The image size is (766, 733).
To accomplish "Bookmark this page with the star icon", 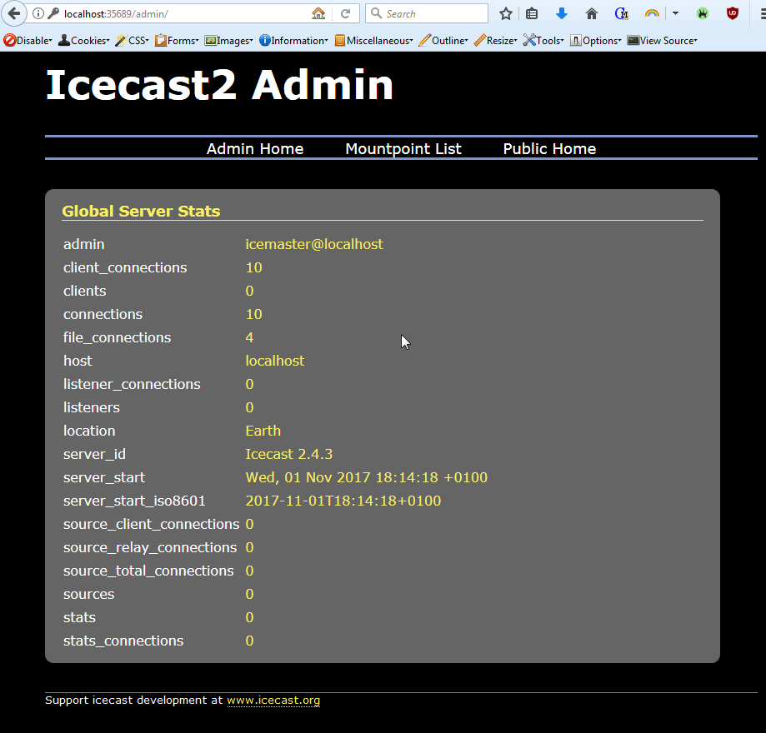I will [506, 13].
